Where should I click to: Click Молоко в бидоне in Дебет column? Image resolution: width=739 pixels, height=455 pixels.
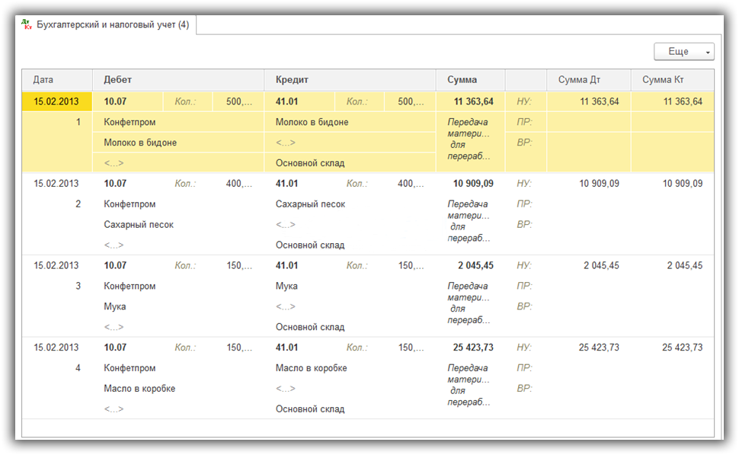click(x=140, y=143)
